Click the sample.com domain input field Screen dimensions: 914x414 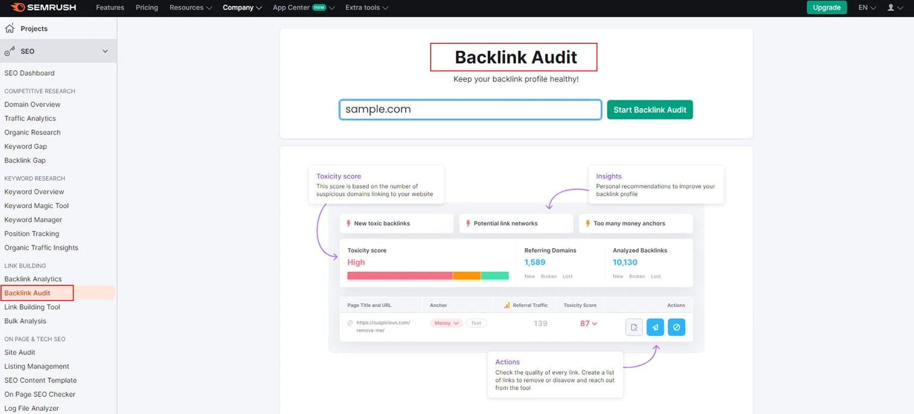470,109
